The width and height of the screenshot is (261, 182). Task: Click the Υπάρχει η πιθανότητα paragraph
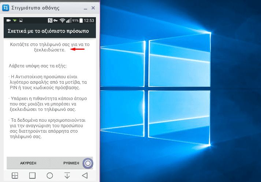tap(48, 104)
